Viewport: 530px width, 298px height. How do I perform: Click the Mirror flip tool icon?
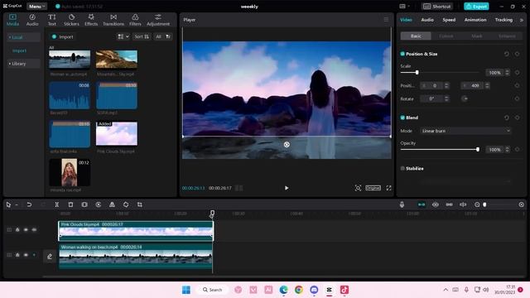[112, 204]
